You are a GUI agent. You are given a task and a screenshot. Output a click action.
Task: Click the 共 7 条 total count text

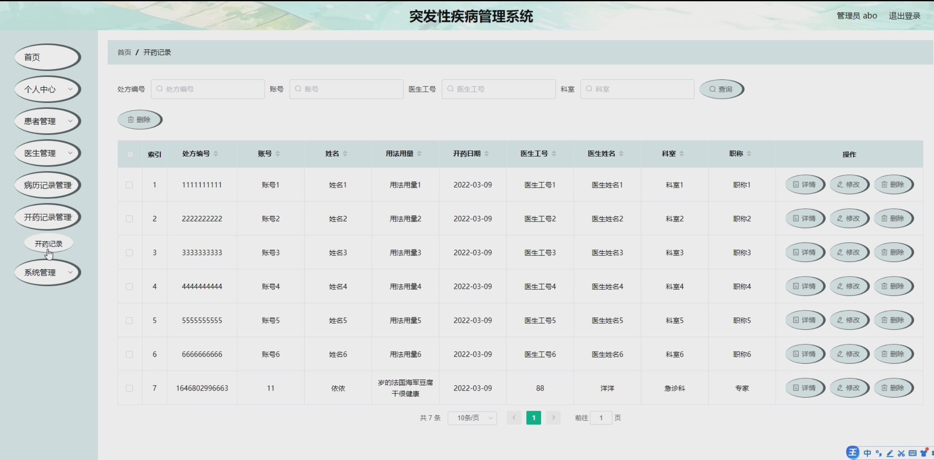430,418
